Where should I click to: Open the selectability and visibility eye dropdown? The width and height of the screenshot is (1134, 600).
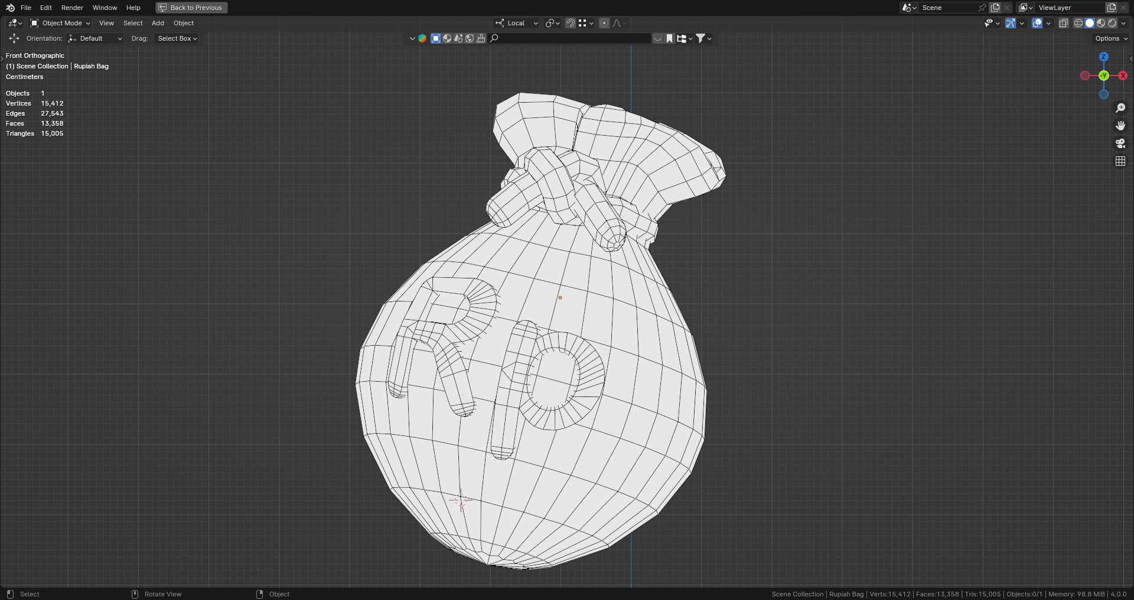point(992,23)
